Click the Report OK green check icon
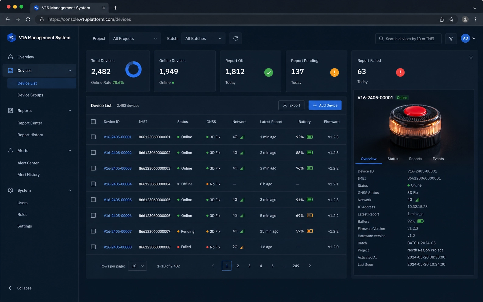The image size is (483, 302). (269, 72)
